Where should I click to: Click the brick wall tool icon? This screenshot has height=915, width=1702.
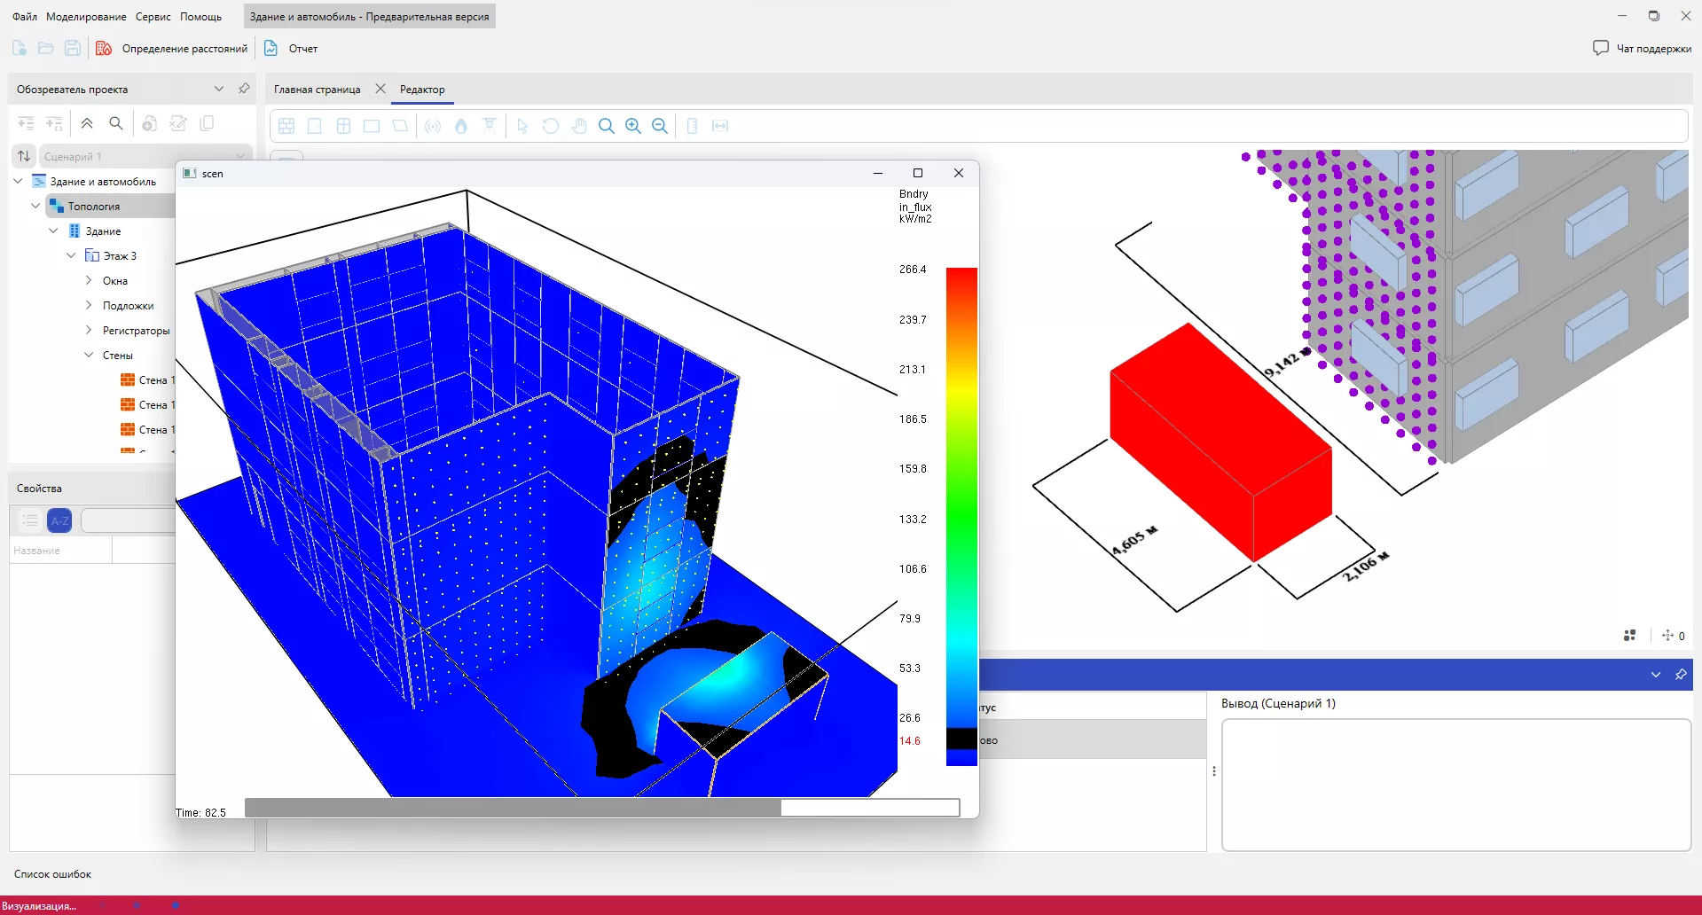286,126
